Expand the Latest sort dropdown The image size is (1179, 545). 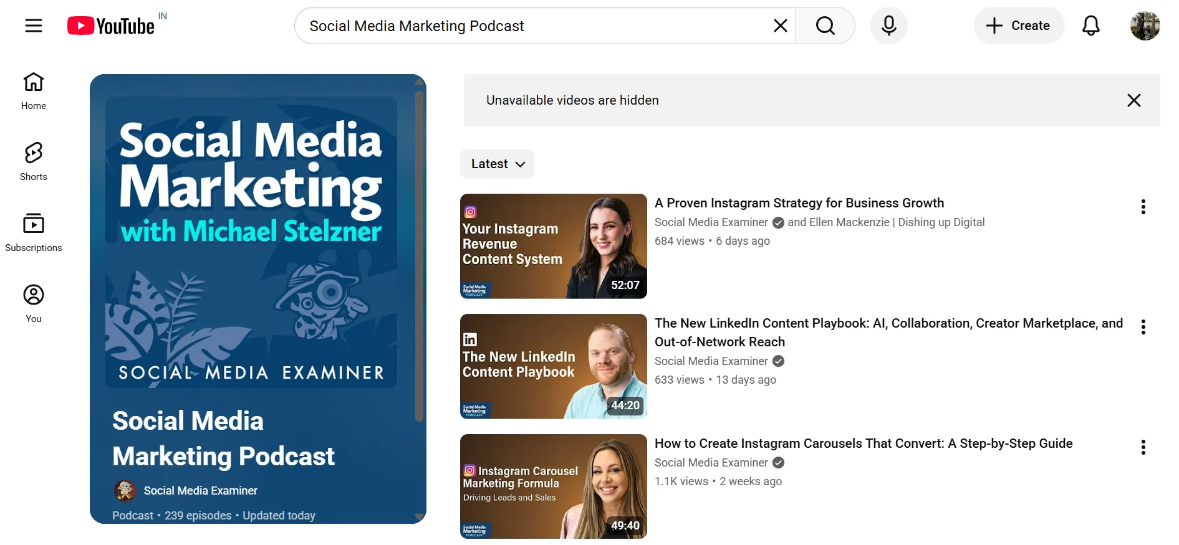(x=497, y=164)
